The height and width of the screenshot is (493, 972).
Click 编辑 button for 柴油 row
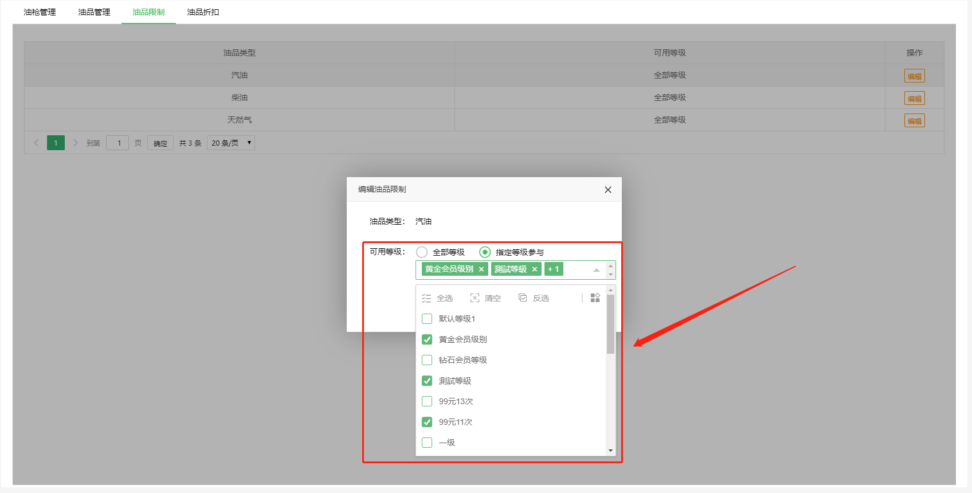coord(914,99)
